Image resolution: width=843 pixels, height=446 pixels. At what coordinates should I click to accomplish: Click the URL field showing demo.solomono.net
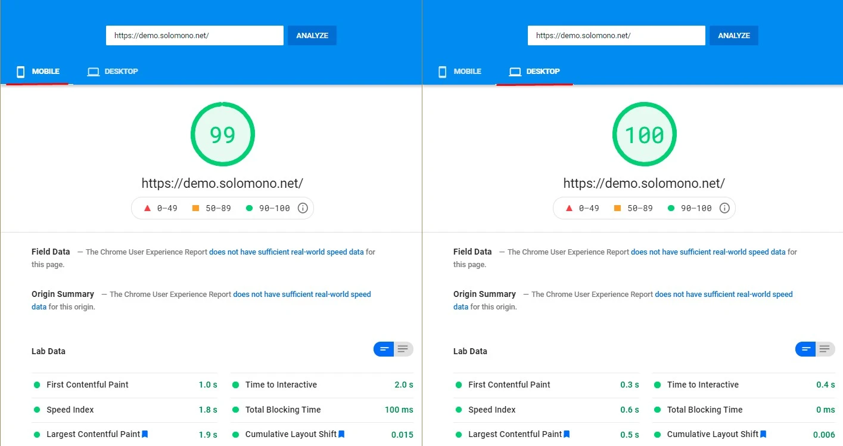pos(194,35)
